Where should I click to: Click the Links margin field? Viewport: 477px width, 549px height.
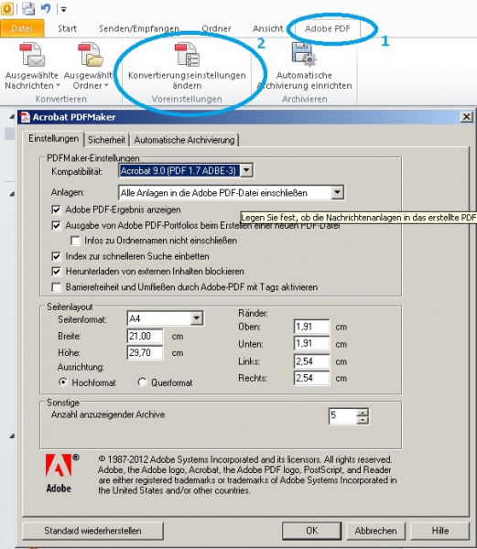(x=311, y=361)
